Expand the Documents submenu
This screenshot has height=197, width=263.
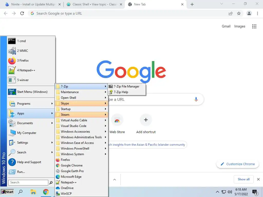click(31, 123)
